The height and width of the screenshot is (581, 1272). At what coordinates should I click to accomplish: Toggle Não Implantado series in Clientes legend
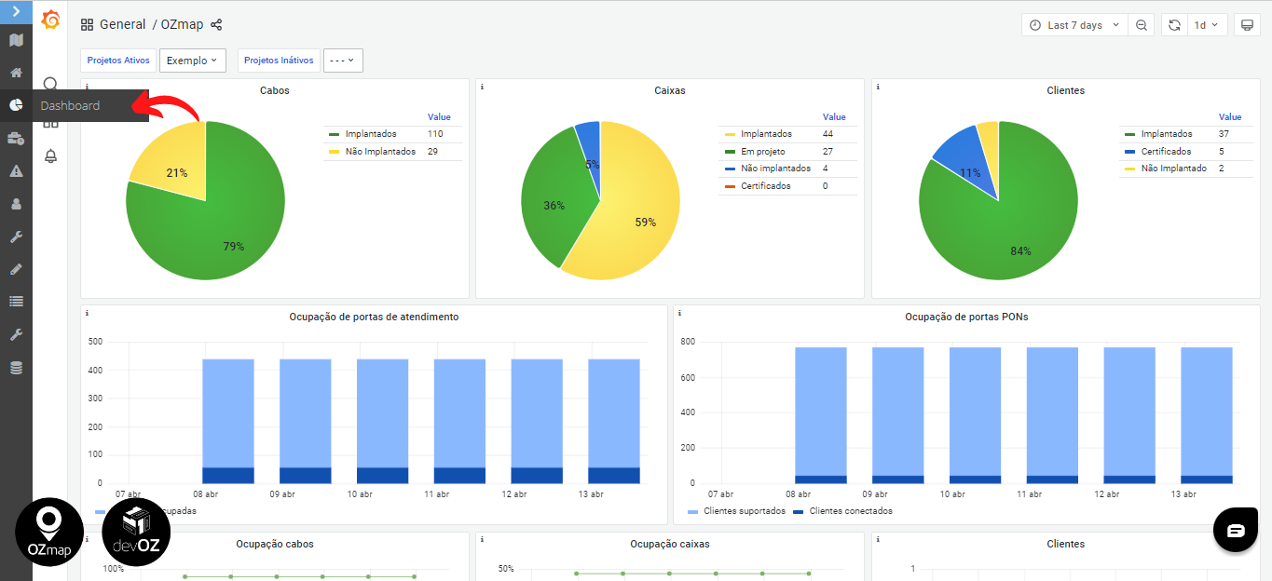(x=1174, y=169)
